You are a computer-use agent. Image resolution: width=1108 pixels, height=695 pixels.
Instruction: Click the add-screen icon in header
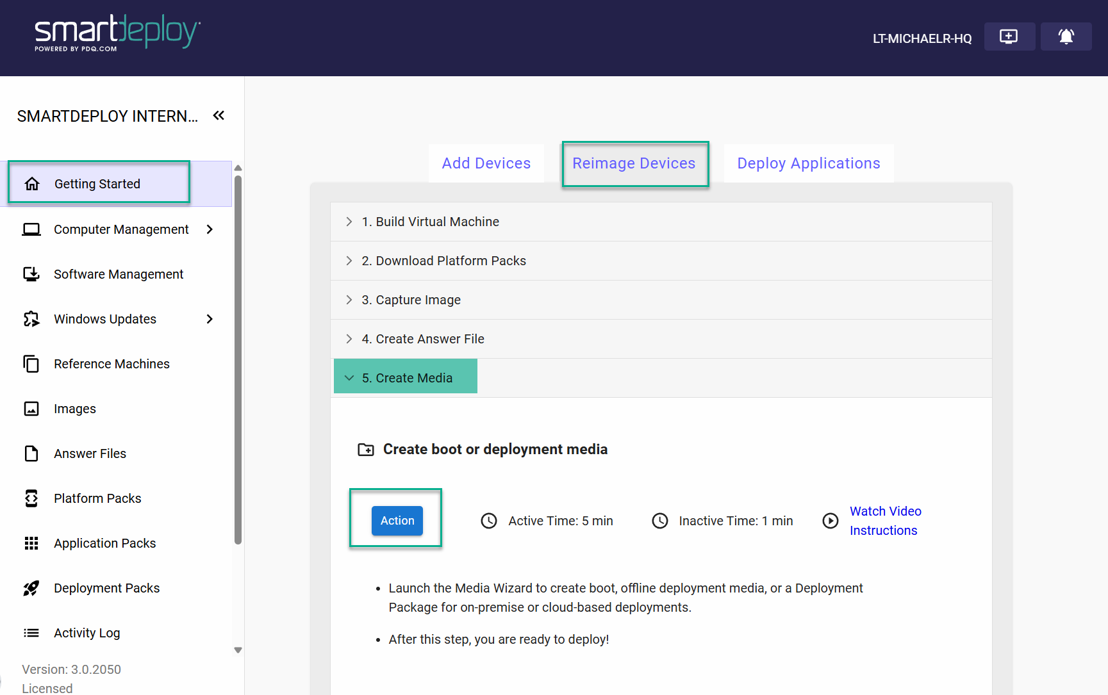point(1009,37)
